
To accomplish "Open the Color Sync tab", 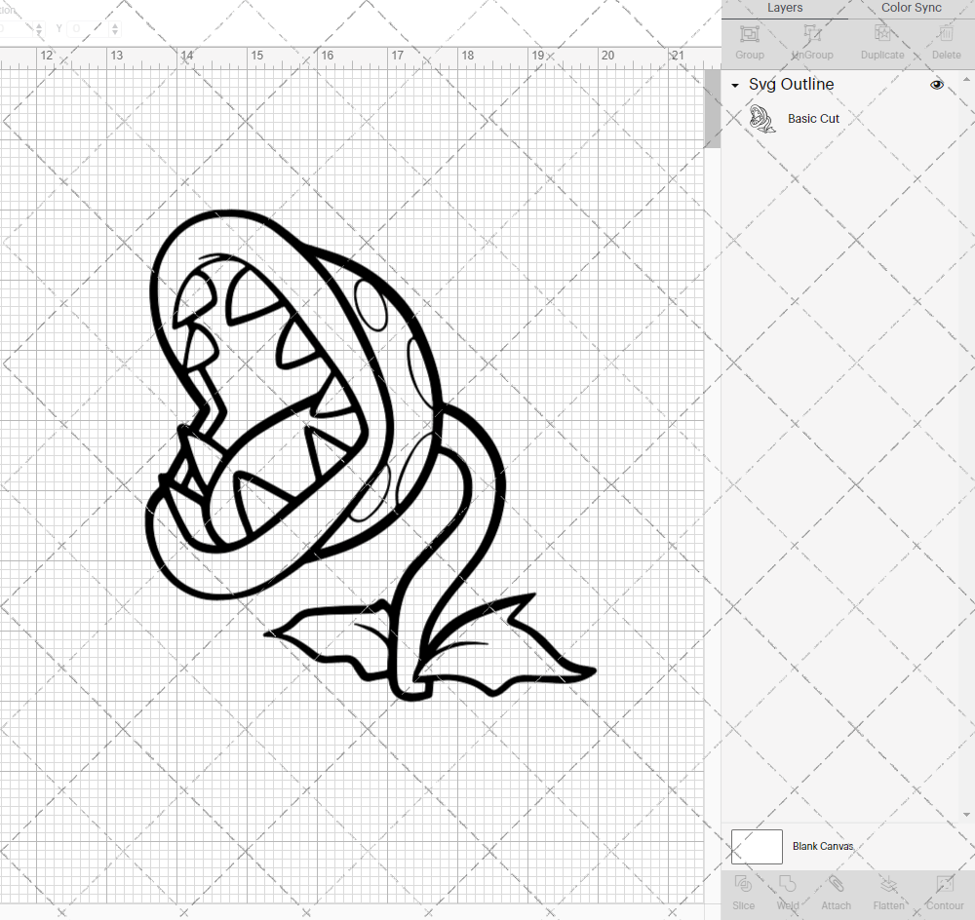I will point(911,8).
